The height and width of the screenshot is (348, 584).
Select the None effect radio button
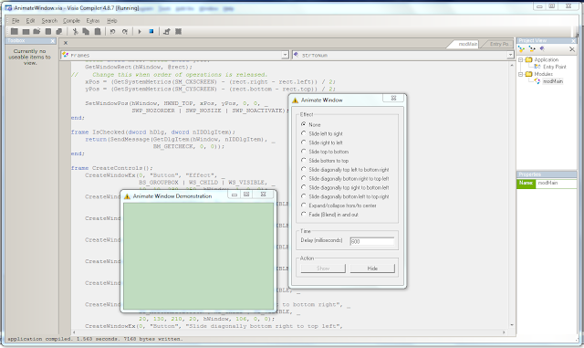[x=304, y=124]
